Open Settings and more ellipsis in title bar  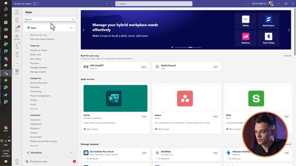248,4
